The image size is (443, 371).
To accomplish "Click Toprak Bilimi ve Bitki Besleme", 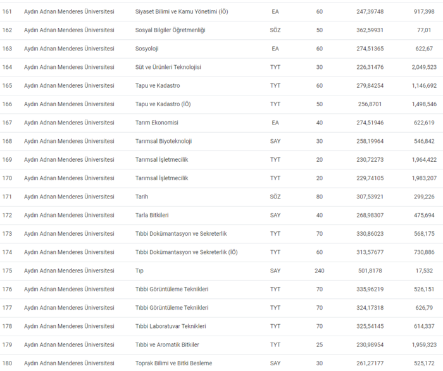I will [x=173, y=363].
